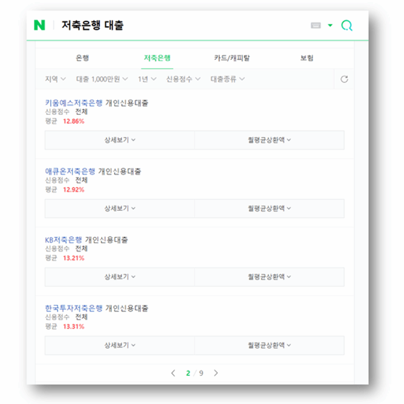404x404 pixels.
Task: Click the green Naver N logo
Action: coord(39,26)
